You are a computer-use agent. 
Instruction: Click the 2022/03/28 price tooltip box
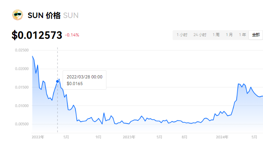click(85, 80)
